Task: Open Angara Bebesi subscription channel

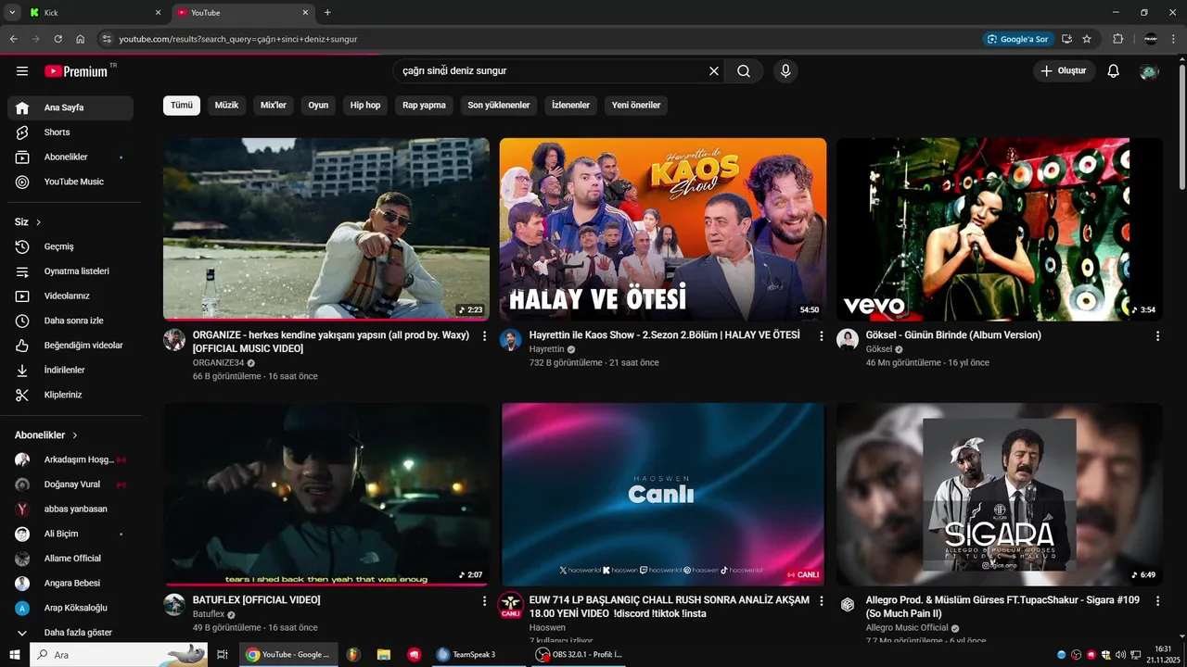Action: pos(70,584)
